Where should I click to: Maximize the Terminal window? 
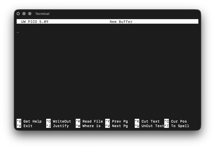point(30,14)
